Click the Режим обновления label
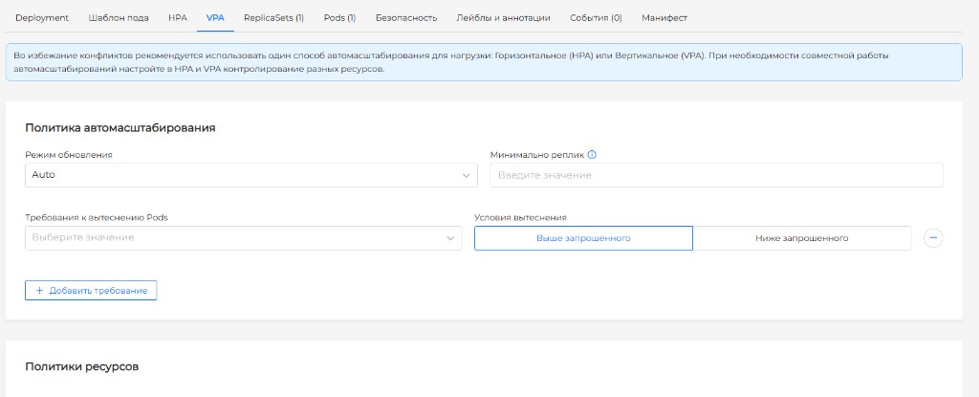Viewport: 979px width, 397px height. 69,155
